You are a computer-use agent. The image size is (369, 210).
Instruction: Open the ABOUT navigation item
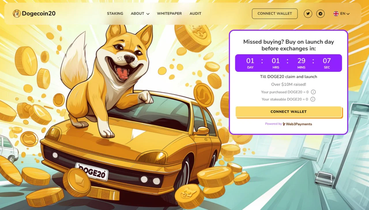pos(140,14)
